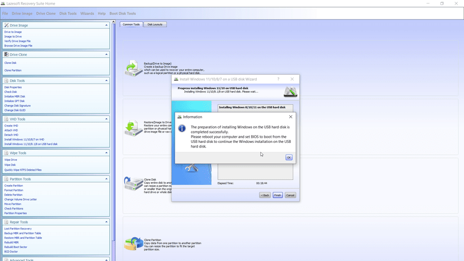Select the Clone Disk sidebar link
The height and width of the screenshot is (261, 464).
click(x=10, y=63)
